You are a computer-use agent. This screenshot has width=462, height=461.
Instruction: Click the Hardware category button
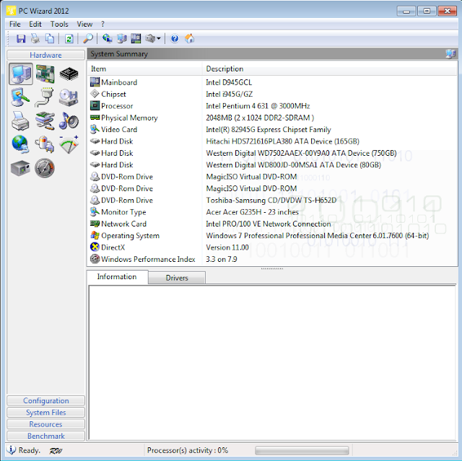45,55
